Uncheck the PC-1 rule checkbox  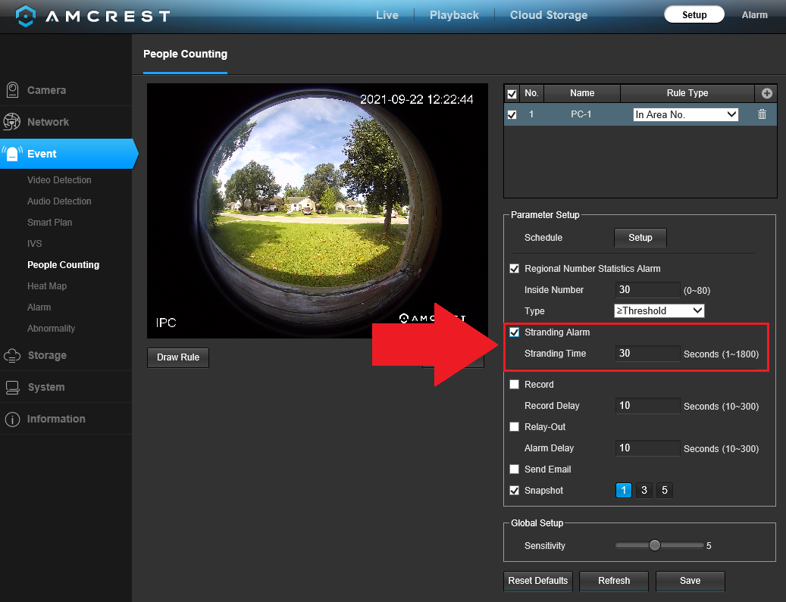[512, 114]
